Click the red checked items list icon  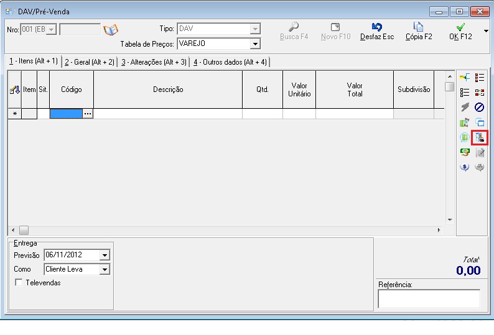[480, 77]
